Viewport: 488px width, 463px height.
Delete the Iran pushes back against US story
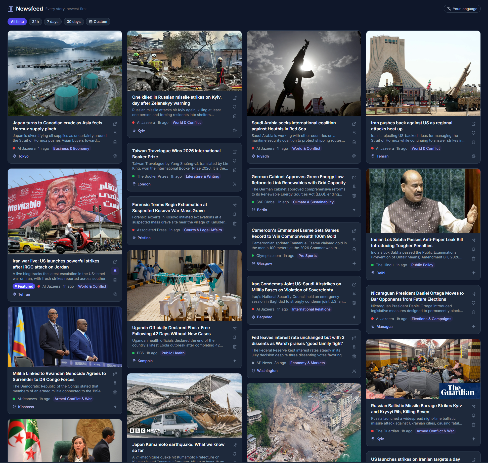click(x=473, y=142)
